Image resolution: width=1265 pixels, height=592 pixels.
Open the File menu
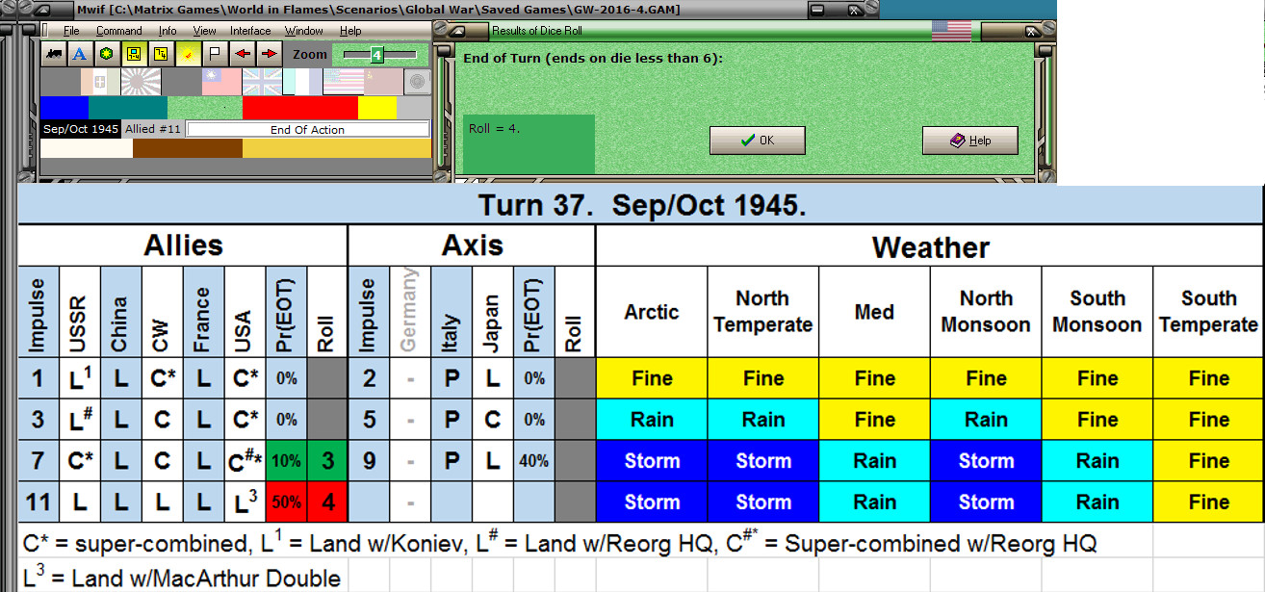tap(71, 31)
